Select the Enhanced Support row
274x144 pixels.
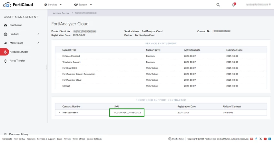pos(161,56)
